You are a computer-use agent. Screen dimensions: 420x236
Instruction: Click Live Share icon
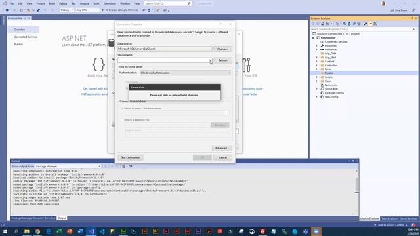[x=399, y=10]
